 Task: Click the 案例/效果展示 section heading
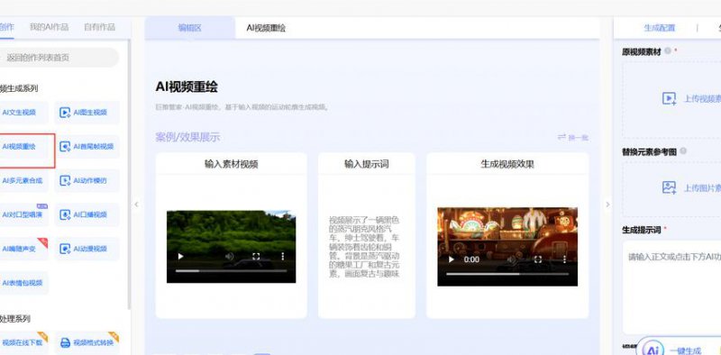tap(187, 137)
